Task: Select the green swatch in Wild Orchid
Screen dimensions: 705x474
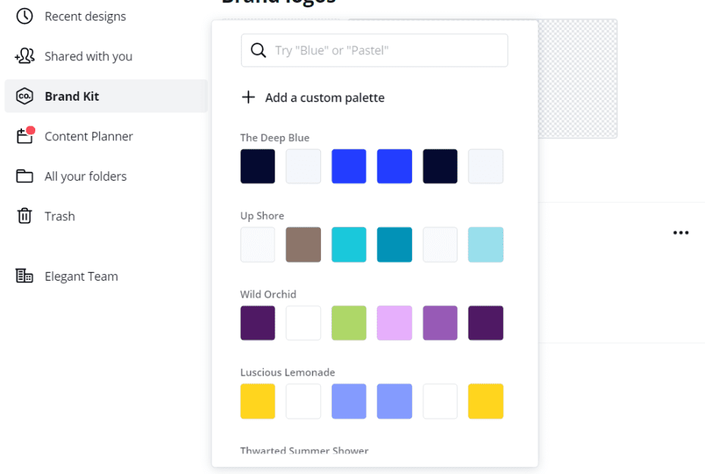Action: point(349,323)
